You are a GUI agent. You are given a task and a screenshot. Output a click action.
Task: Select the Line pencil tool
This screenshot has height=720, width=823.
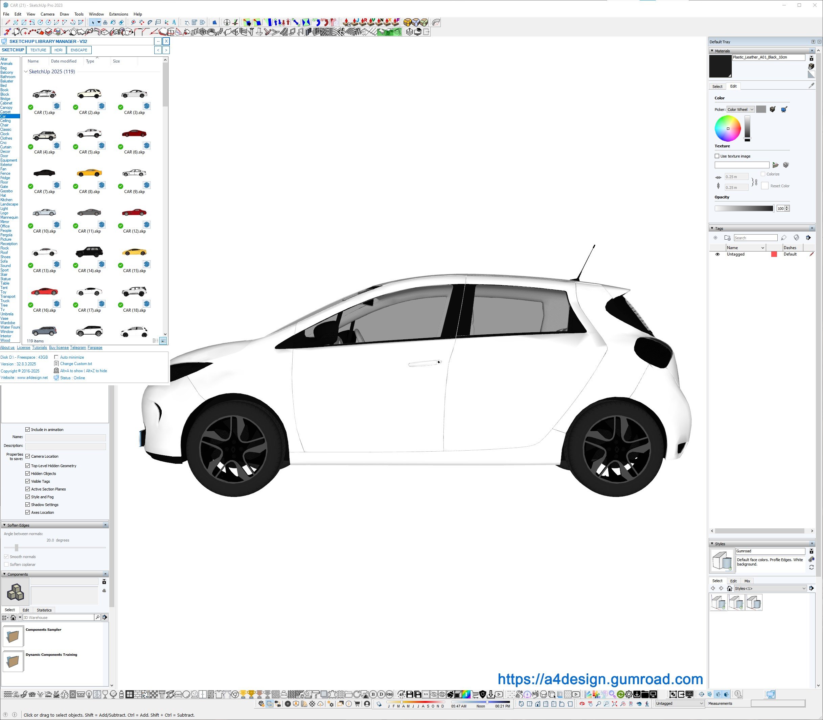8,23
